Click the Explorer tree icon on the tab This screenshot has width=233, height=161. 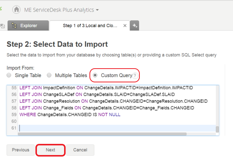click(x=13, y=26)
